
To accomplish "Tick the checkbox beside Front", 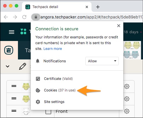I will (x=48, y=111).
